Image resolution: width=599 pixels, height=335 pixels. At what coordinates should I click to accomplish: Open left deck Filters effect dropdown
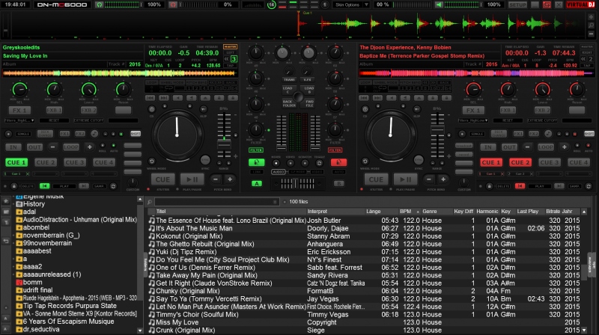(x=19, y=120)
